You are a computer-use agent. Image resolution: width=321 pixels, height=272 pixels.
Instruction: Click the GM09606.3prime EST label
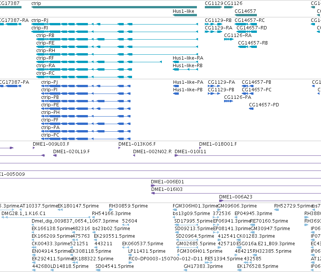coord(237,206)
